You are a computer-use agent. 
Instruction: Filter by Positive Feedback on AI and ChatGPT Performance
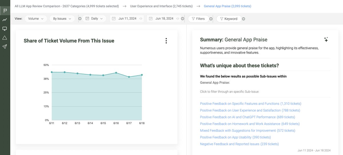pyautogui.click(x=248, y=117)
